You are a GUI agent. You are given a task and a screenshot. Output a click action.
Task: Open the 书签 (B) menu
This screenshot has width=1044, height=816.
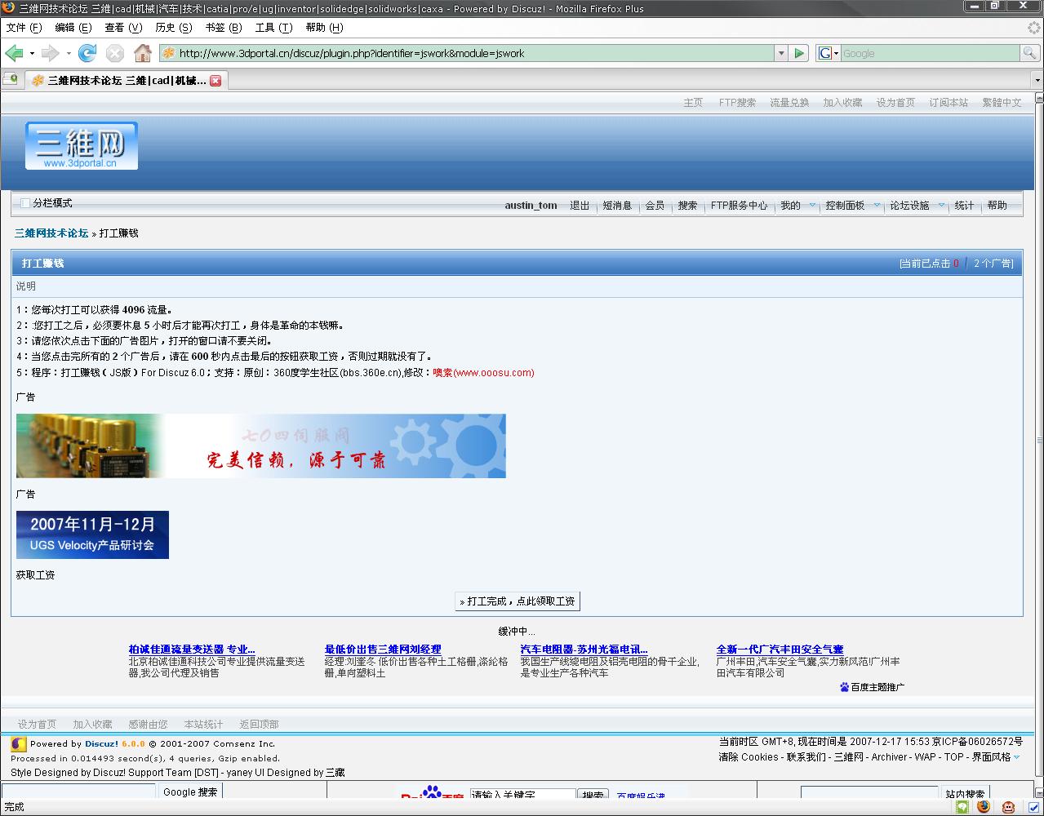224,27
